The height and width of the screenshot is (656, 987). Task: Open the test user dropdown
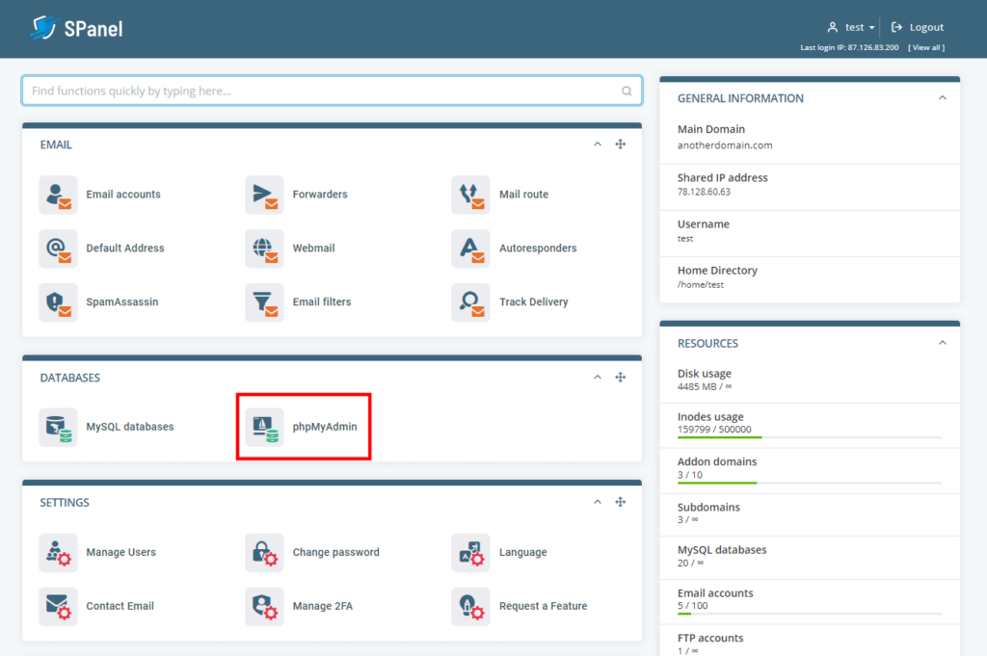tap(852, 27)
